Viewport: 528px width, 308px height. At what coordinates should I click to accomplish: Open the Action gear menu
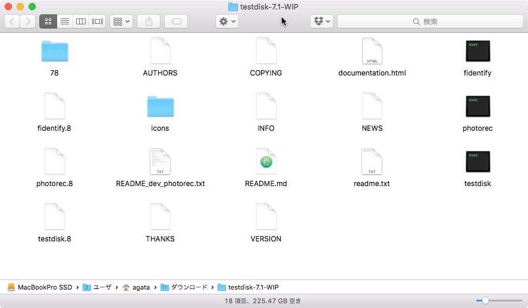[x=227, y=21]
